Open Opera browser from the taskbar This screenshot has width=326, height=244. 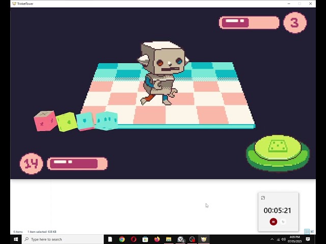[x=133, y=239]
